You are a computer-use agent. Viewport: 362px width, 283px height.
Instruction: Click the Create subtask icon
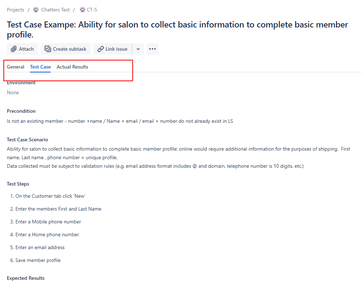tap(47, 49)
